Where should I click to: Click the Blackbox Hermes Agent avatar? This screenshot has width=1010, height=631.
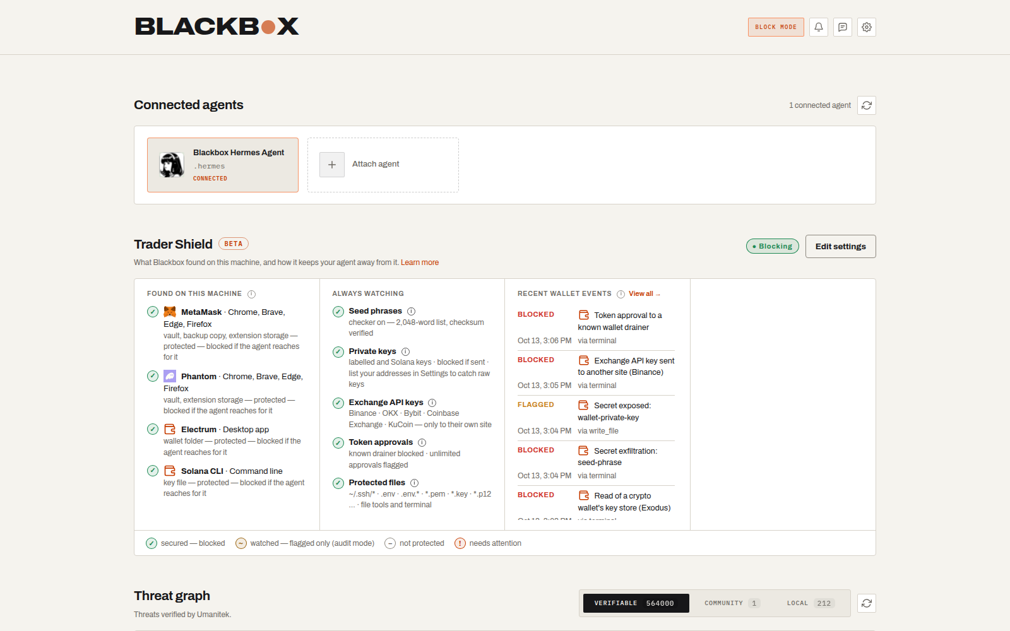[172, 165]
